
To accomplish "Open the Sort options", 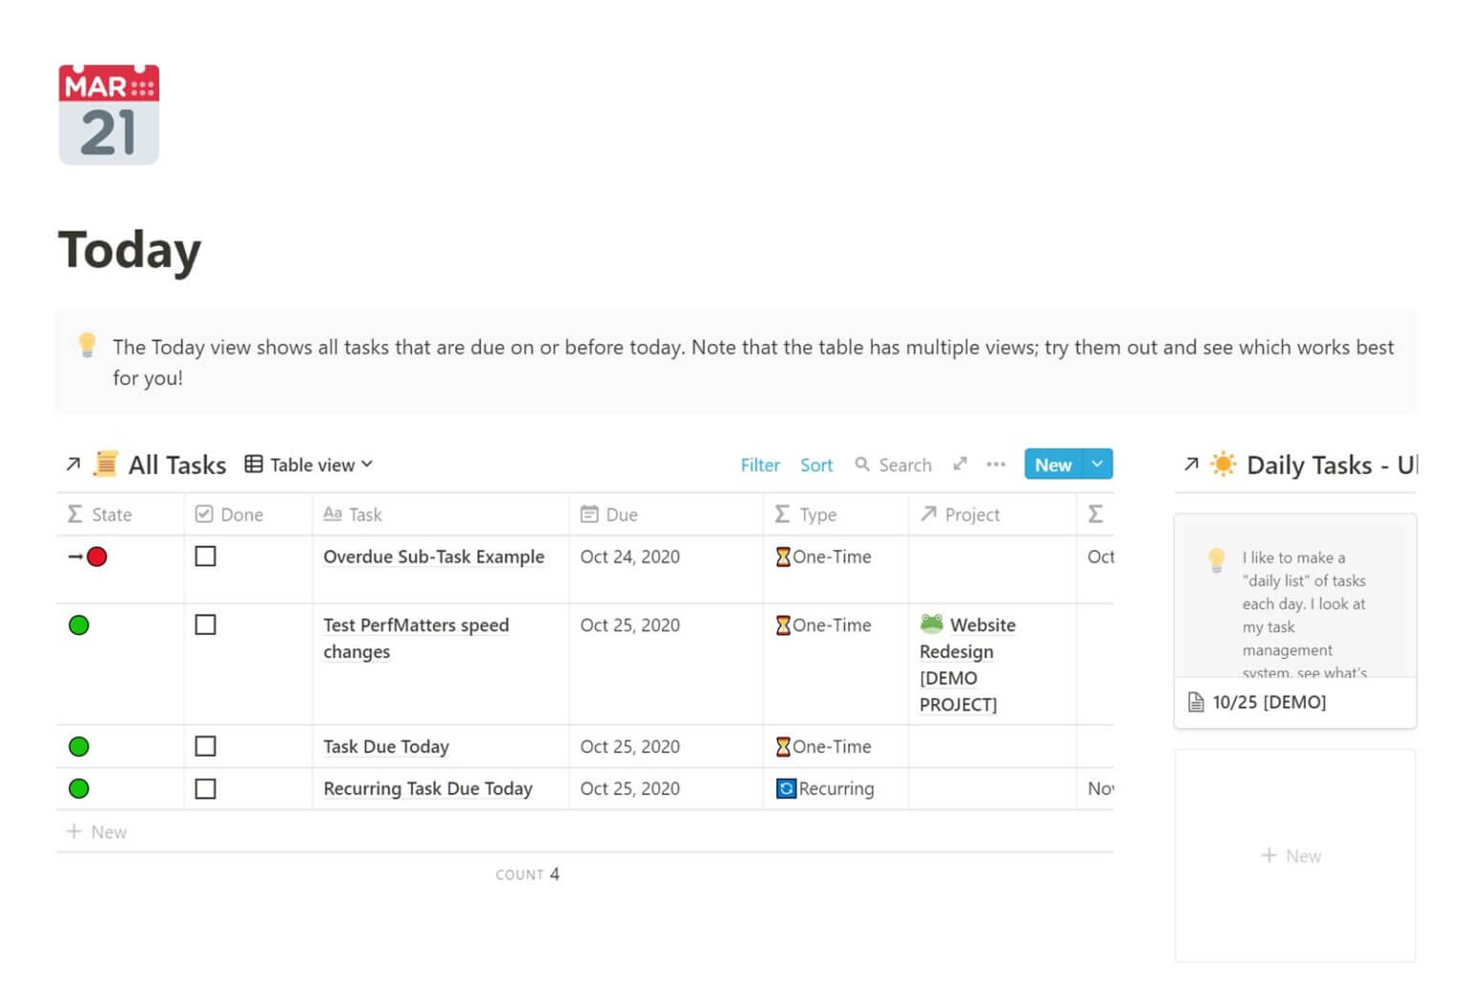I will click(x=816, y=464).
